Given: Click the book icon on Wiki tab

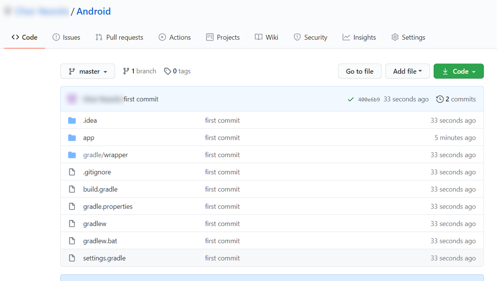Looking at the screenshot, I should (258, 37).
